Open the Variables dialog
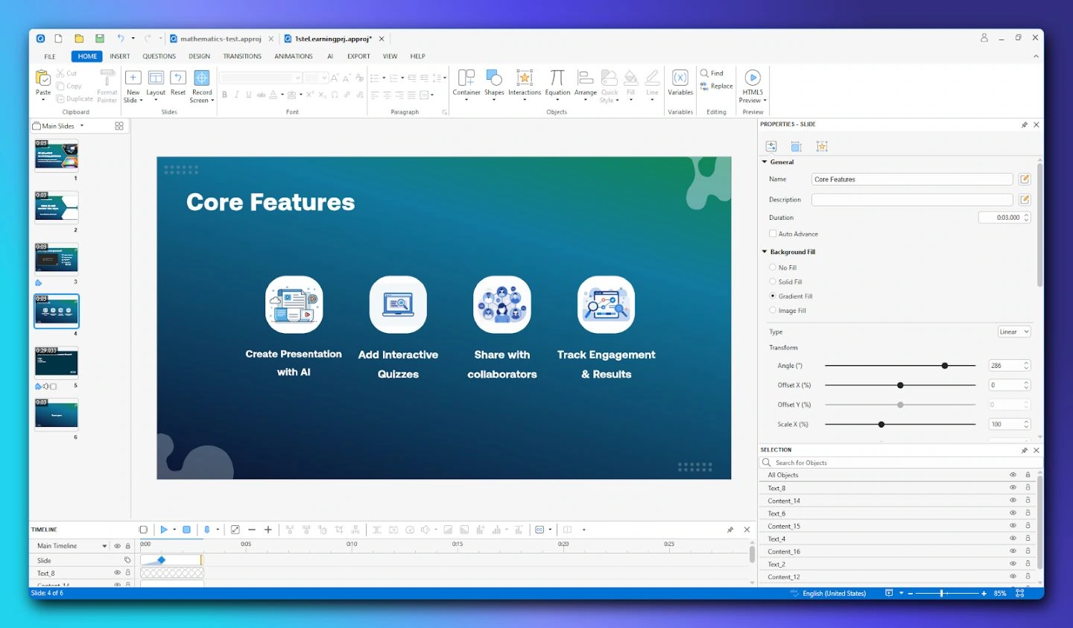The image size is (1073, 628). click(680, 82)
